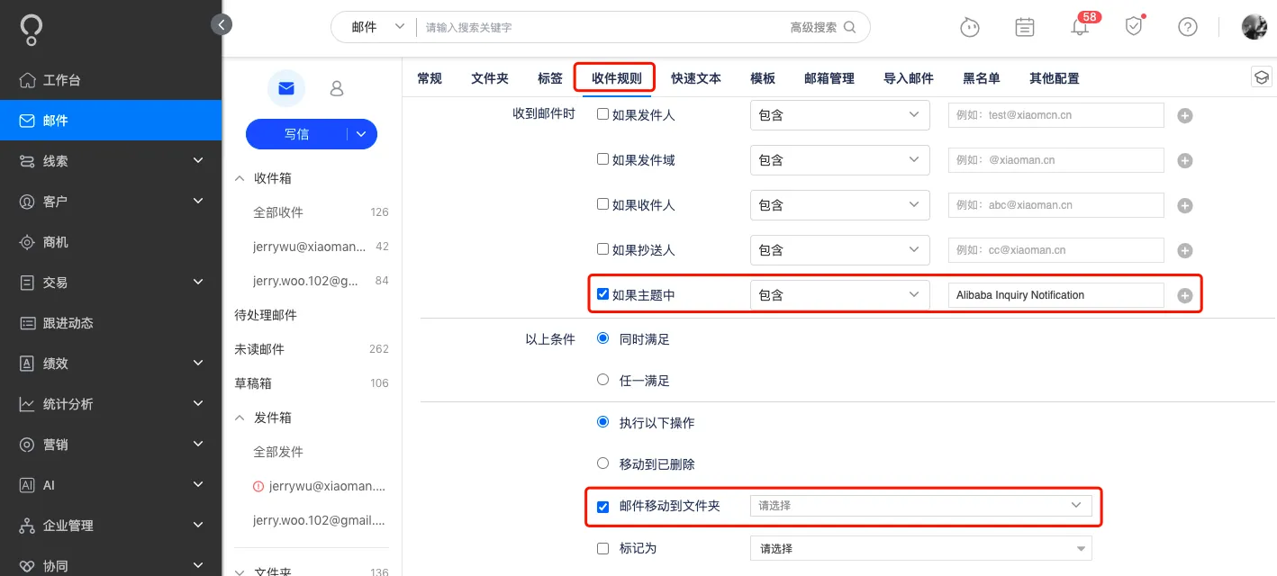
Task: Click the graduation cap tutorial icon
Action: 1262,77
